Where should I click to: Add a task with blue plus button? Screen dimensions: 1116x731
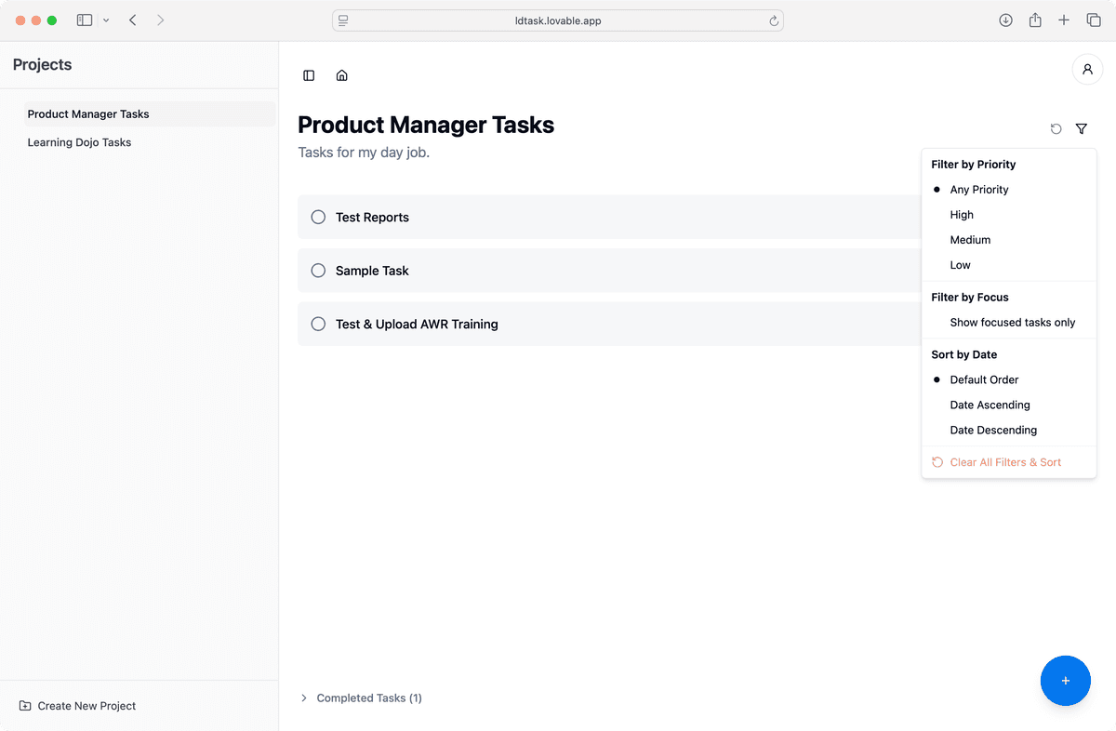click(x=1065, y=681)
